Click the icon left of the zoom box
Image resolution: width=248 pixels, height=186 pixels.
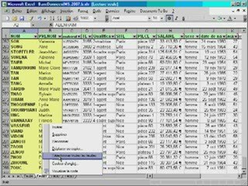pyautogui.click(x=76, y=18)
